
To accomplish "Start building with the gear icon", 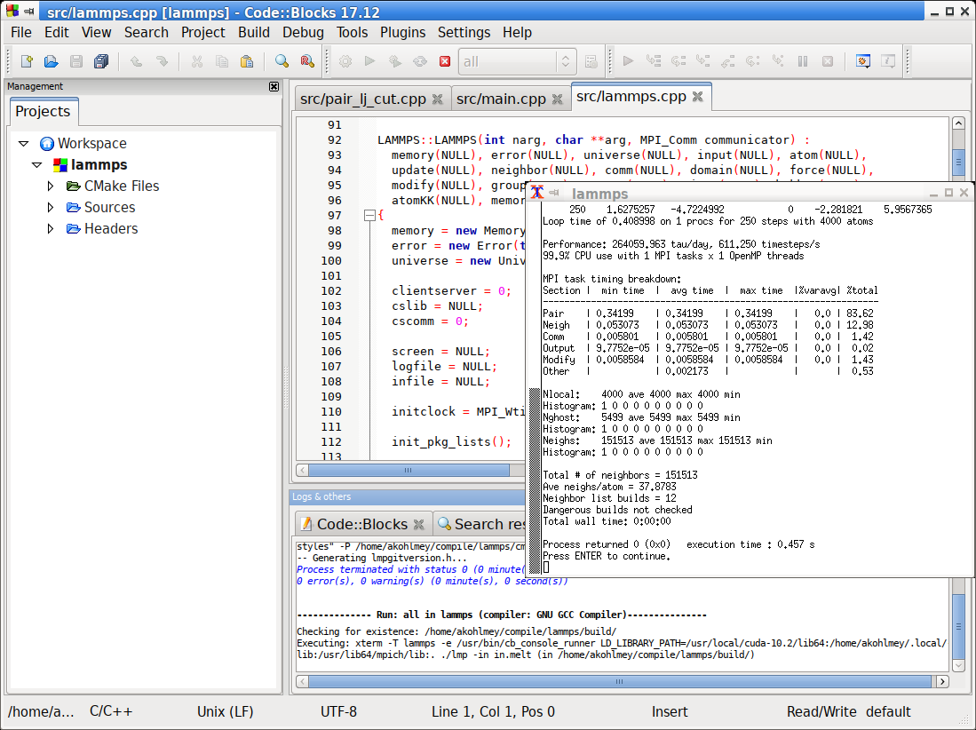I will tap(345, 60).
